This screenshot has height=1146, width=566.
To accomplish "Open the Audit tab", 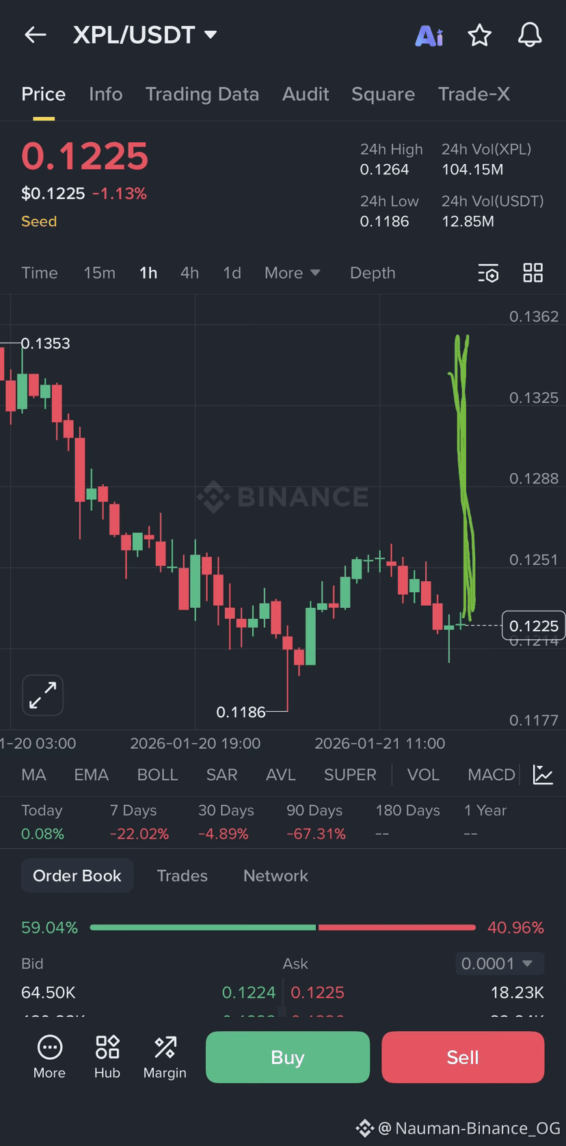I will coord(306,94).
